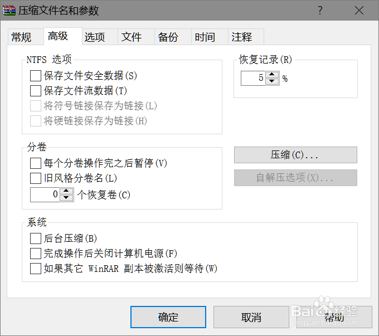This screenshot has width=379, height=336.
Task: Decrease recovery volumes count with down arrow
Action: click(x=67, y=198)
